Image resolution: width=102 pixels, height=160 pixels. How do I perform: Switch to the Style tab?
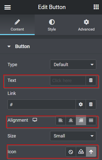[x=52, y=25]
